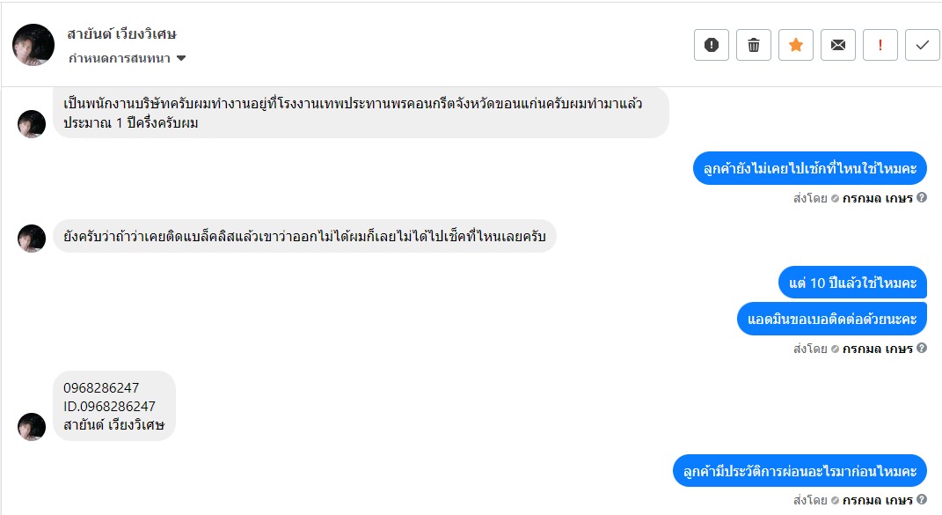Click the customer profile picture in header
Viewport: 942px width, 515px height.
pos(33,45)
